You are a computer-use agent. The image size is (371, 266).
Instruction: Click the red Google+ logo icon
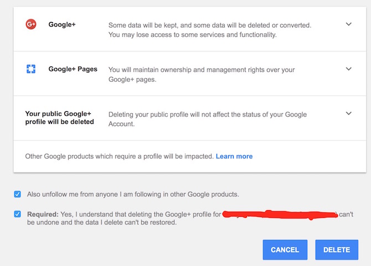click(31, 24)
